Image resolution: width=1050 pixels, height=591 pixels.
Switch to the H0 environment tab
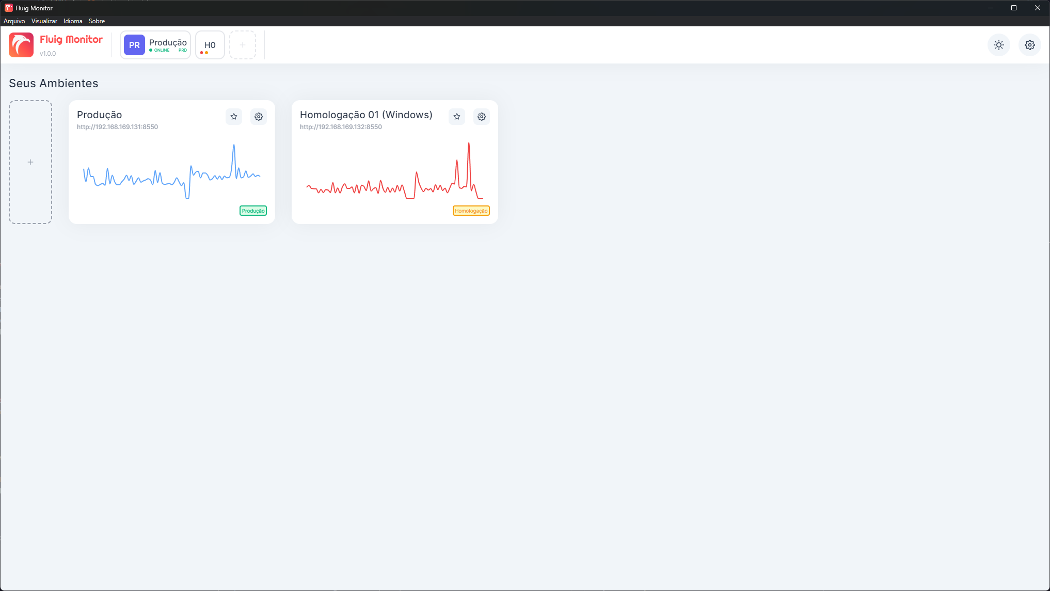[x=210, y=45]
